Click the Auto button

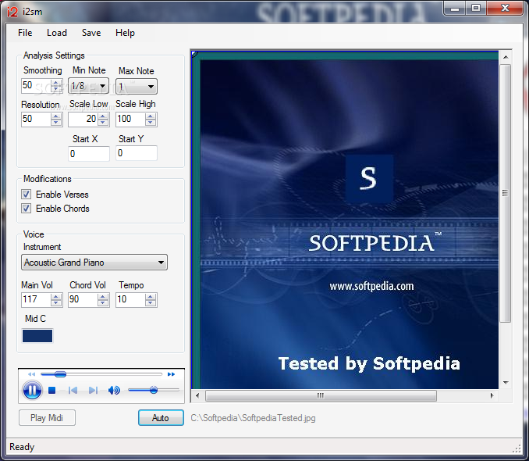[161, 418]
